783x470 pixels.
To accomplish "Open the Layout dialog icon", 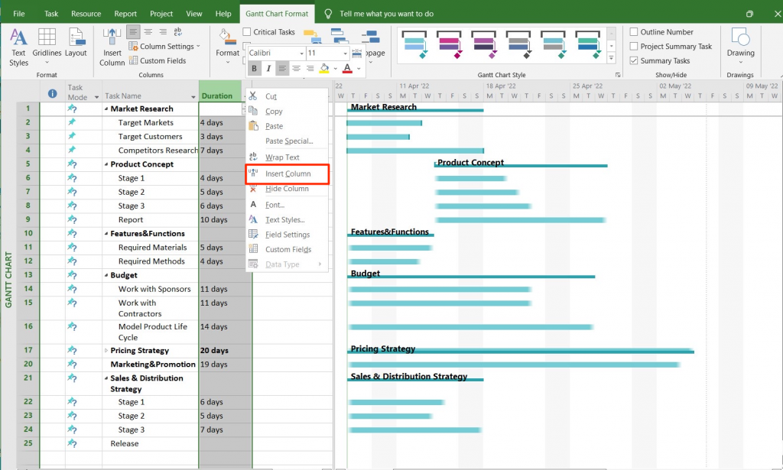I will [76, 38].
